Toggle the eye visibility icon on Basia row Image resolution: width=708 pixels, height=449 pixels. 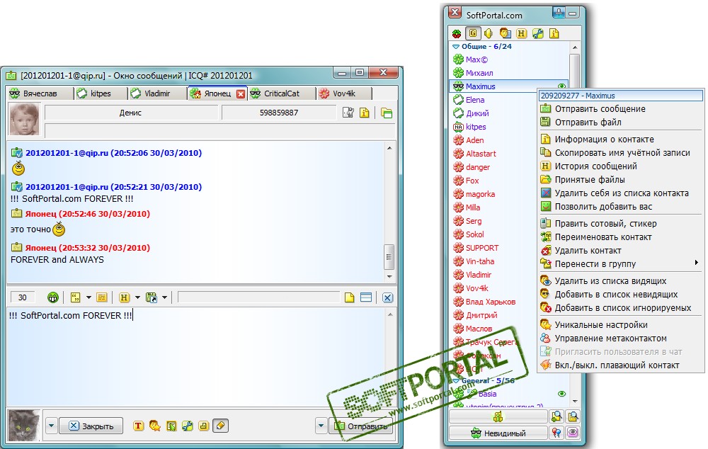coord(561,394)
